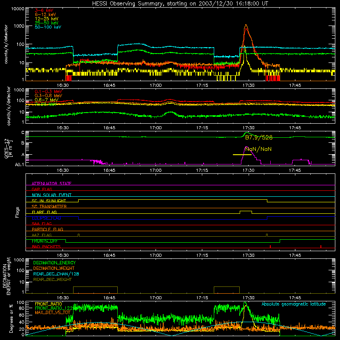Image resolution: width=340 pixels, height=340 pixels.
Task: Click the REAR_DEC_WEIGHT legend label
Action: pyautogui.click(x=52, y=280)
